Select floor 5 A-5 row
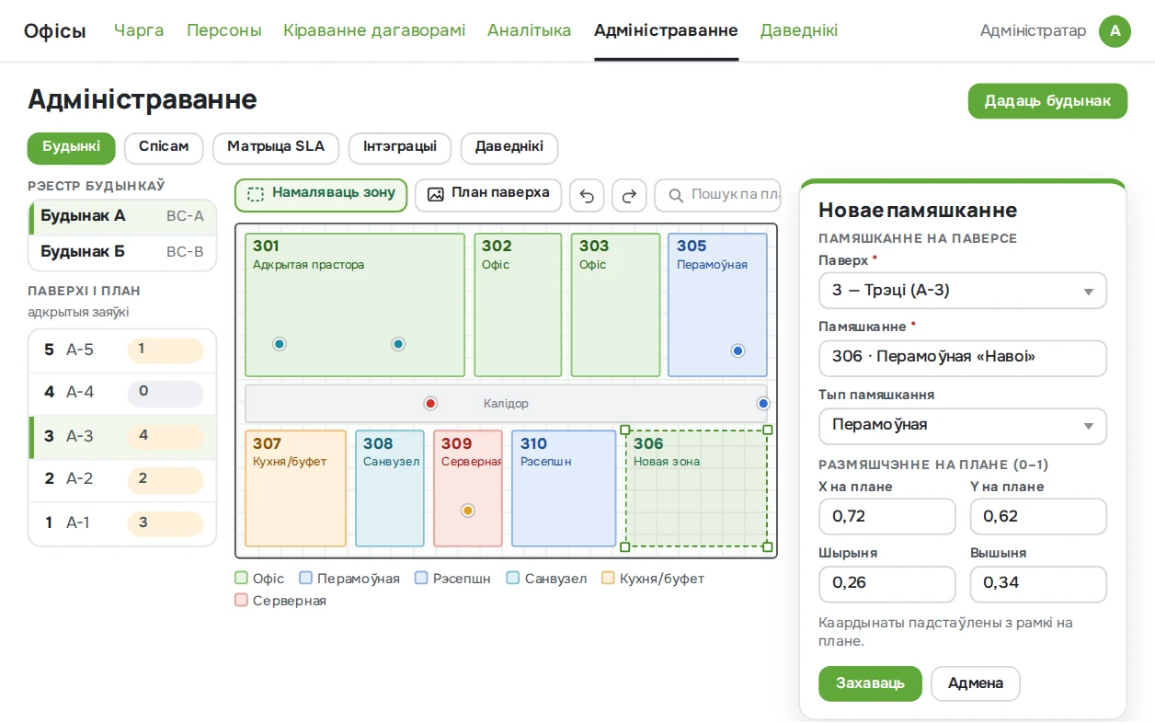1155x723 pixels. point(122,350)
